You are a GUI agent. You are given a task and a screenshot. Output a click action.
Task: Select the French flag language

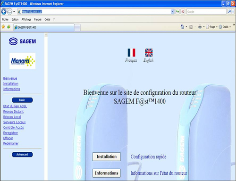pos(131,52)
